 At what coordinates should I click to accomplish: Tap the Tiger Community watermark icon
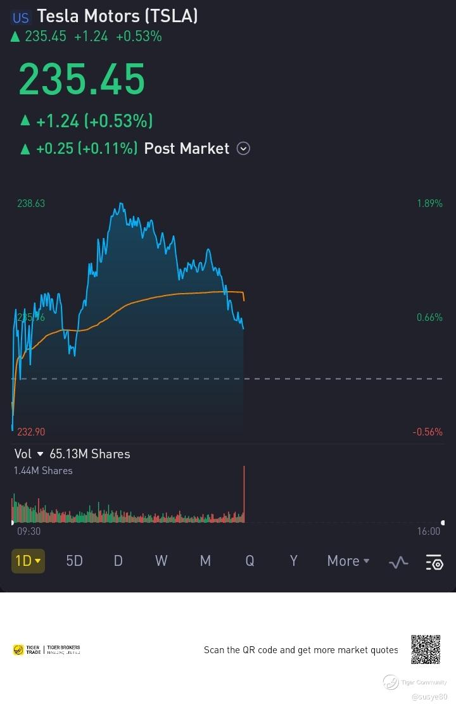391,682
